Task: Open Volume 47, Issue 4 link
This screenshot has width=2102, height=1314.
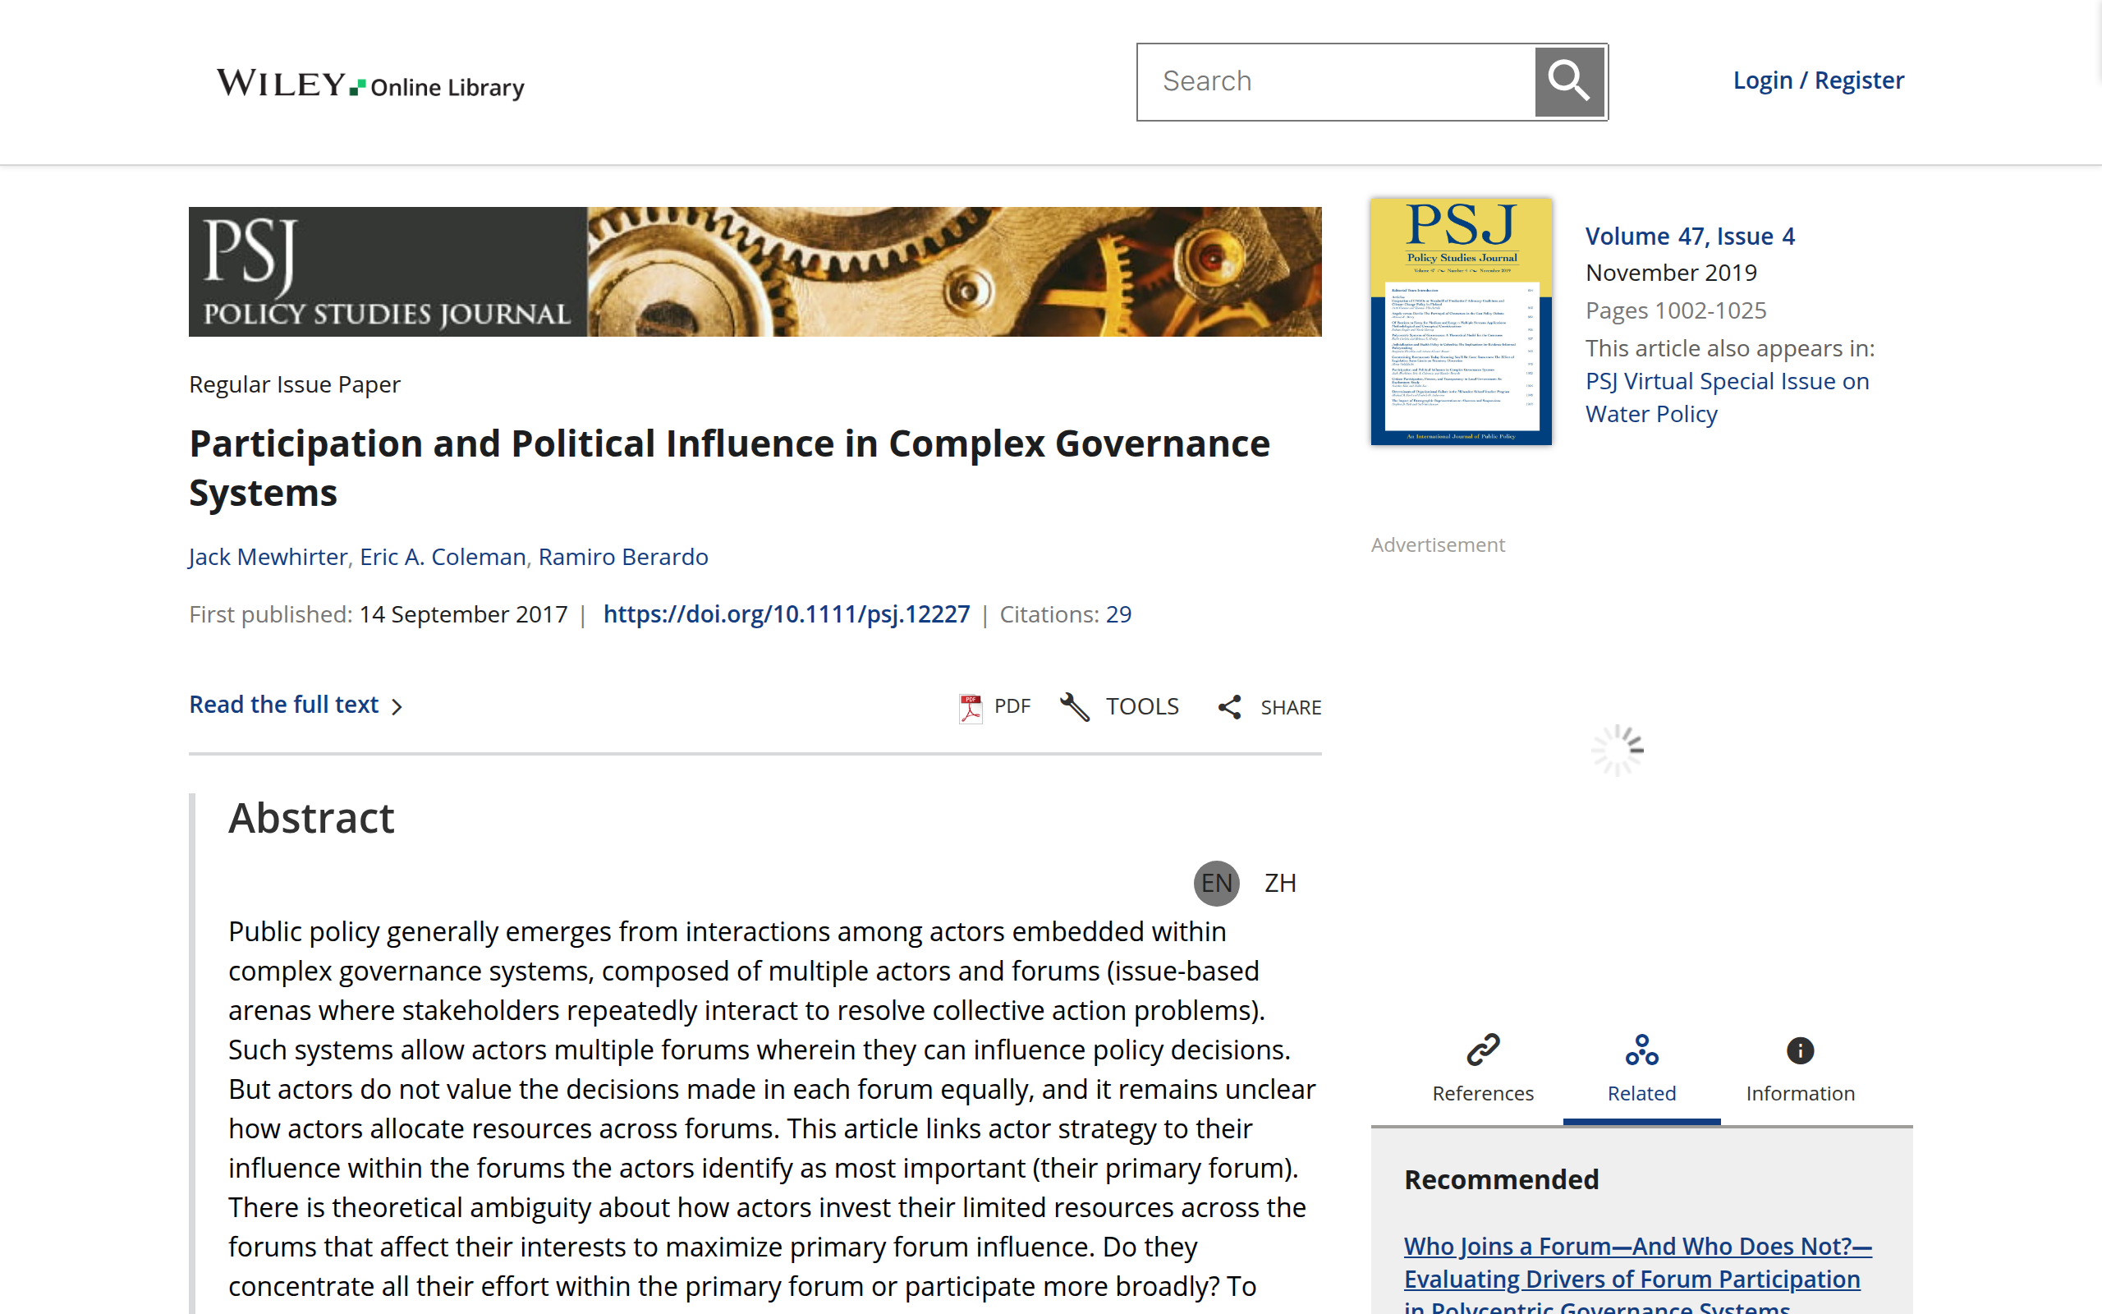Action: pos(1691,237)
